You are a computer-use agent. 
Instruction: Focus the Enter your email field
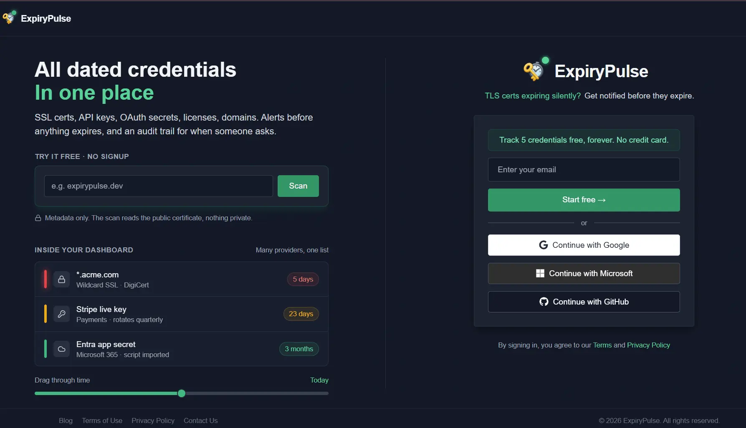pos(584,170)
